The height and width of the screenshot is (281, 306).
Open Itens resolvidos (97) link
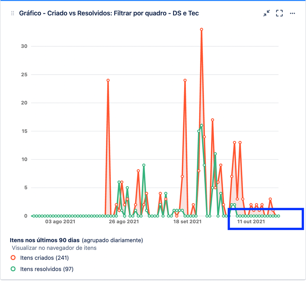pyautogui.click(x=47, y=269)
